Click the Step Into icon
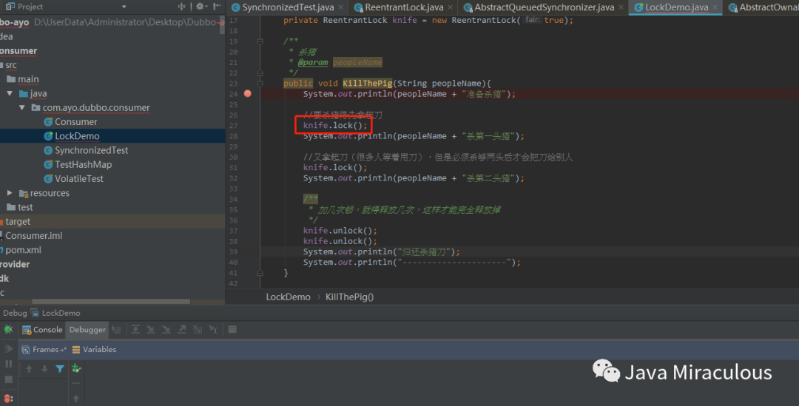The height and width of the screenshot is (406, 799). point(151,330)
